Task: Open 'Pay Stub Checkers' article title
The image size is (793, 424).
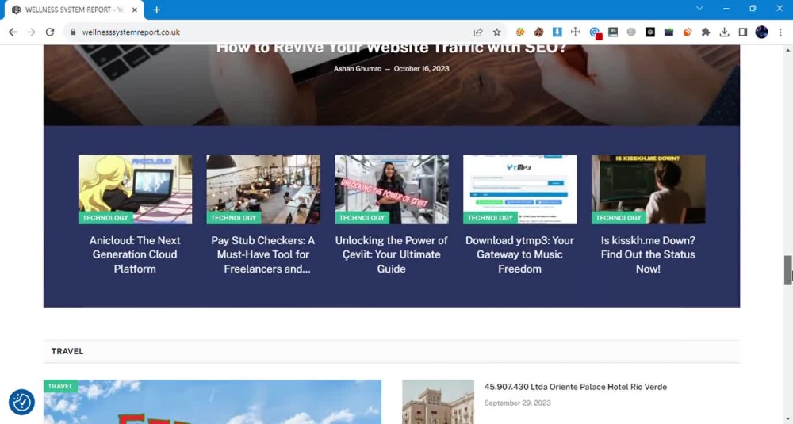Action: point(263,254)
